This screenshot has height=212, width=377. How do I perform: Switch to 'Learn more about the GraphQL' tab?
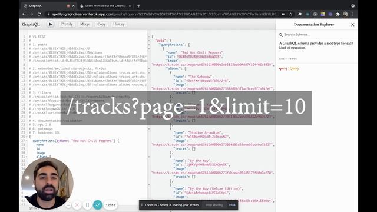106,6
